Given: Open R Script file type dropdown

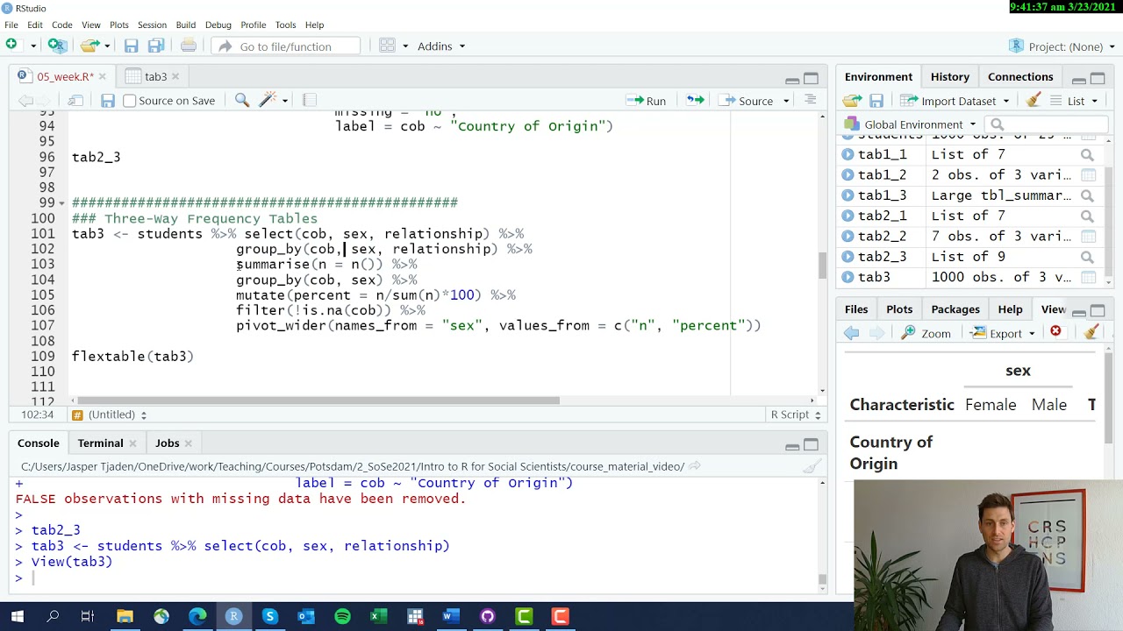Looking at the screenshot, I should coord(795,415).
